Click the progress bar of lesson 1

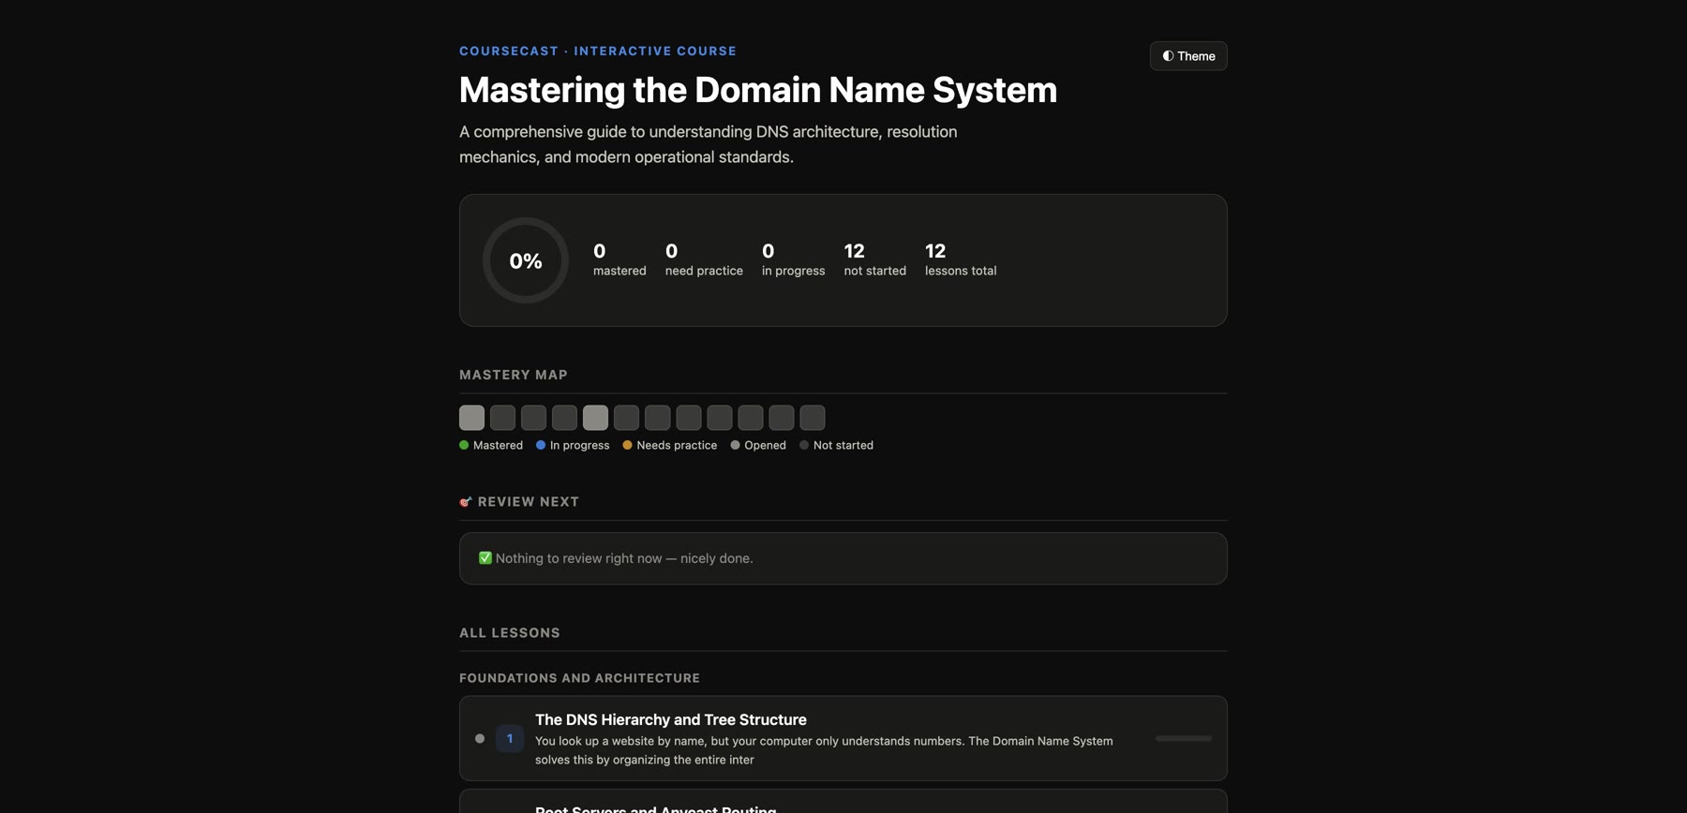pos(1184,738)
